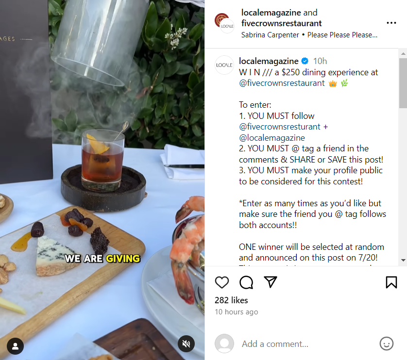The width and height of the screenshot is (407, 360).
Task: View the 282 likes list
Action: click(x=231, y=300)
